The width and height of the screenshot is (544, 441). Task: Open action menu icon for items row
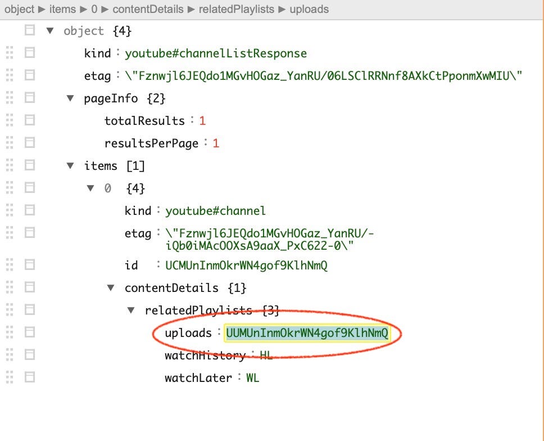click(30, 165)
